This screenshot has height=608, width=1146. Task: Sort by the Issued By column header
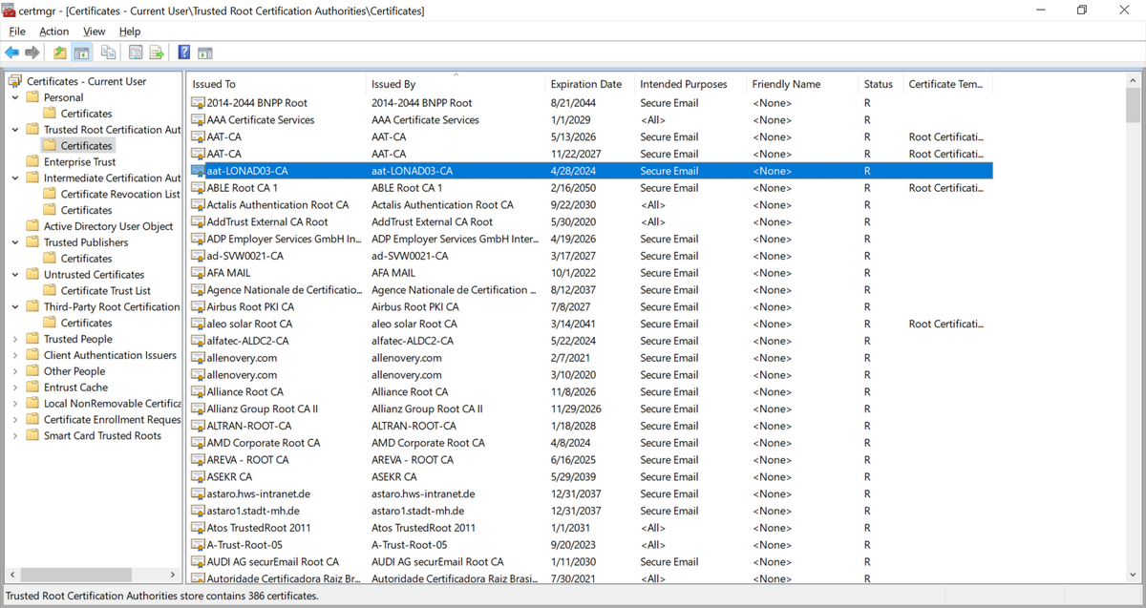pos(456,84)
